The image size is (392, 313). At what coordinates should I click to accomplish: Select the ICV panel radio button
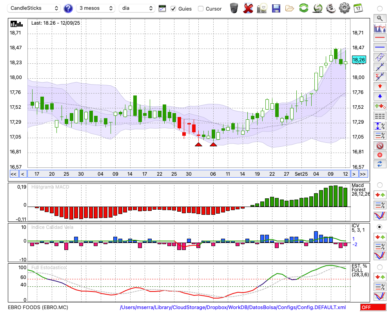pos(380,227)
